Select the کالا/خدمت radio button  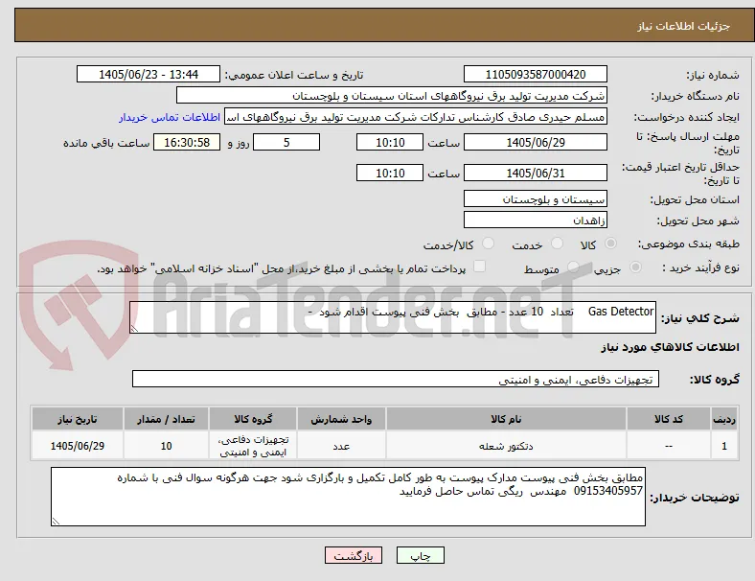tap(488, 244)
